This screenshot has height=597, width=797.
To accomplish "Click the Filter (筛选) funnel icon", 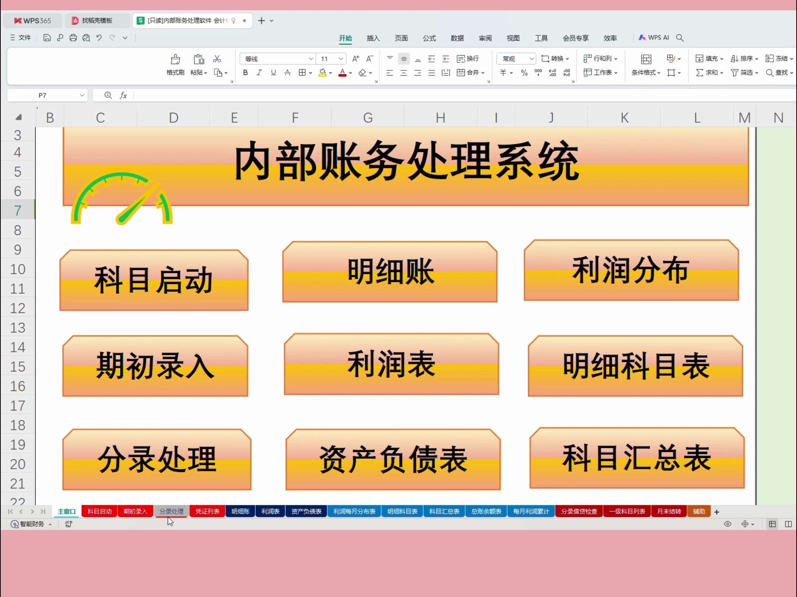I will tap(734, 73).
